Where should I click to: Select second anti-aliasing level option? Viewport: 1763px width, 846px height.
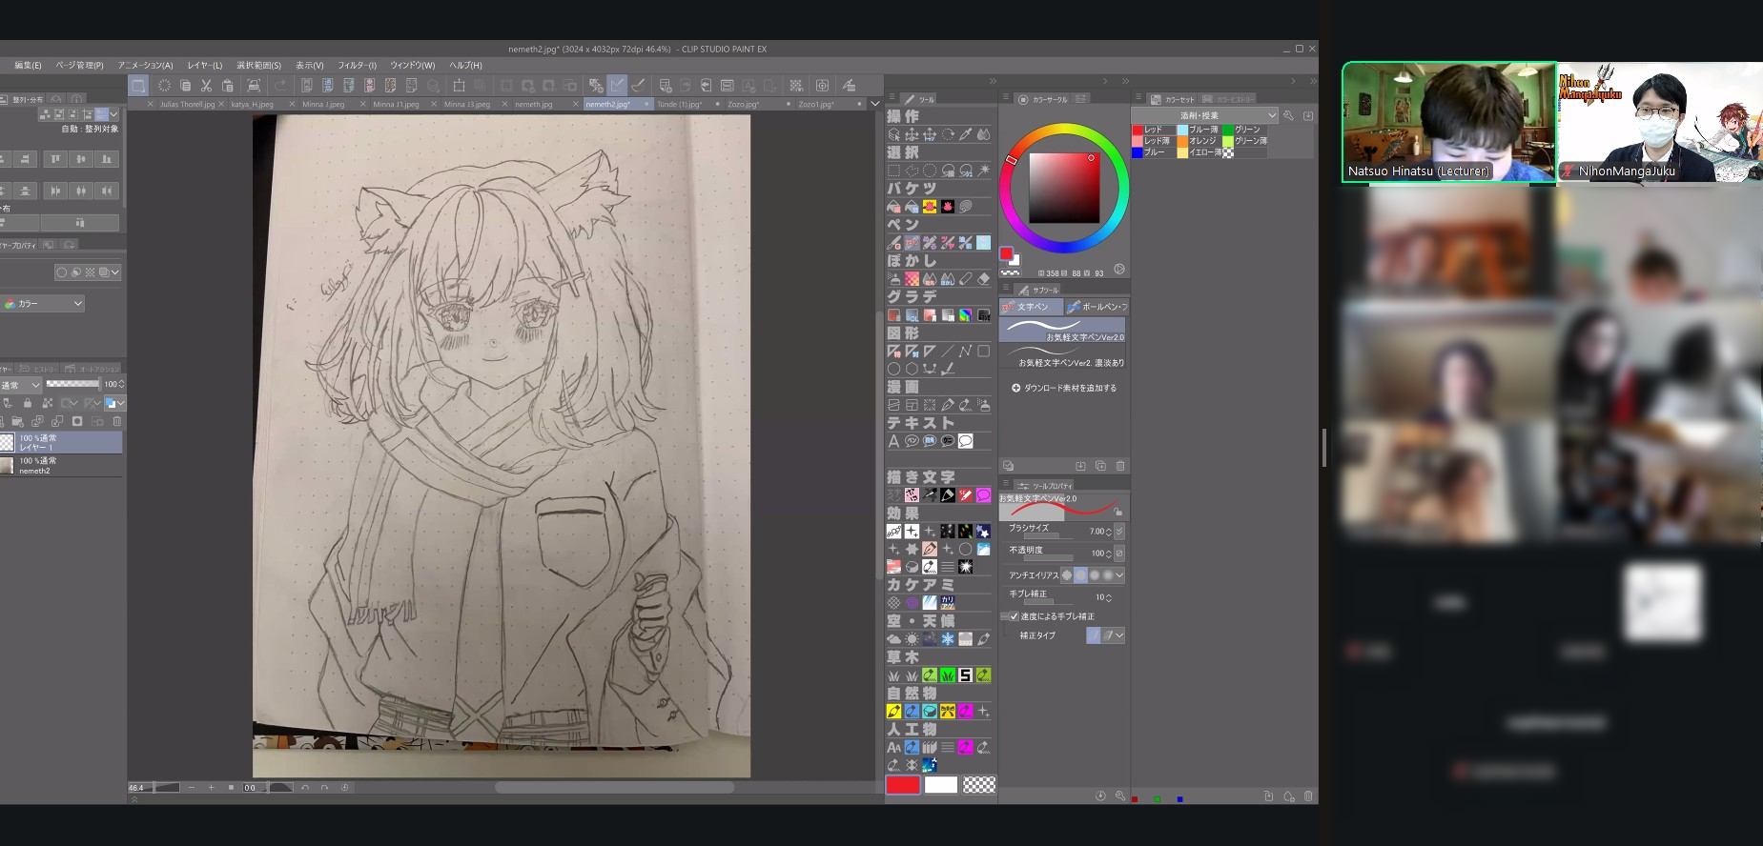(1080, 575)
